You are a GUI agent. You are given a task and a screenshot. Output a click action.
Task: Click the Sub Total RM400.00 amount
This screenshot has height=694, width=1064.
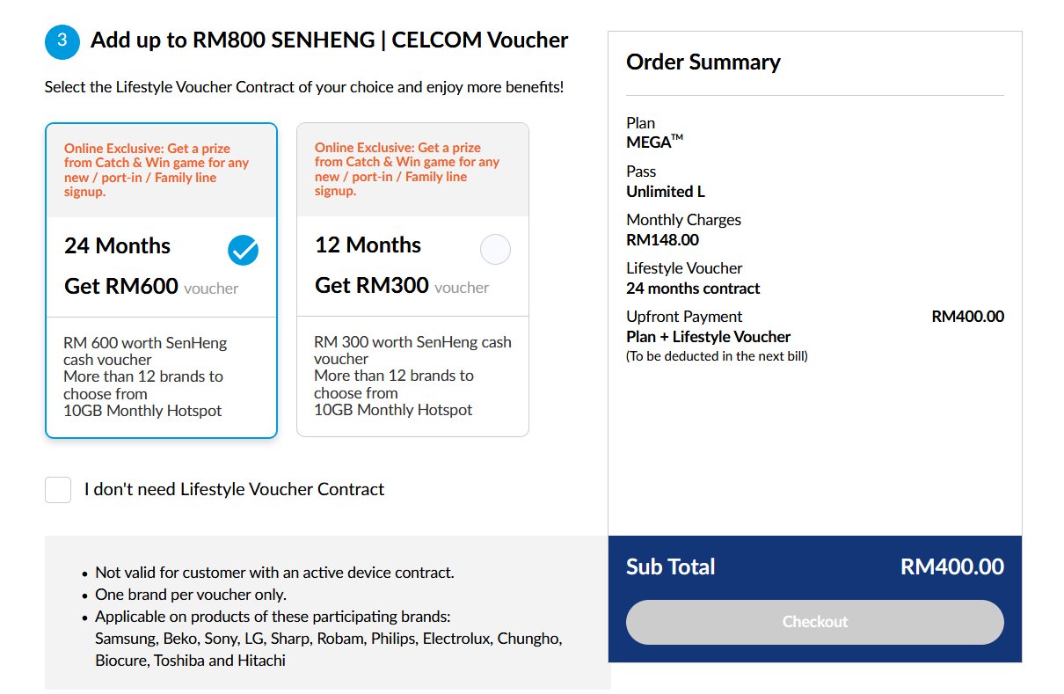pos(951,566)
